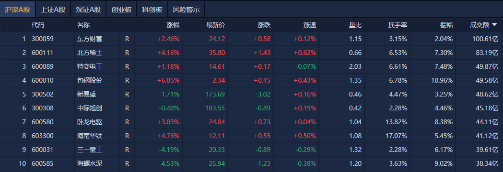Switch to the 深证A股 tab
The image size is (503, 172).
[88, 10]
